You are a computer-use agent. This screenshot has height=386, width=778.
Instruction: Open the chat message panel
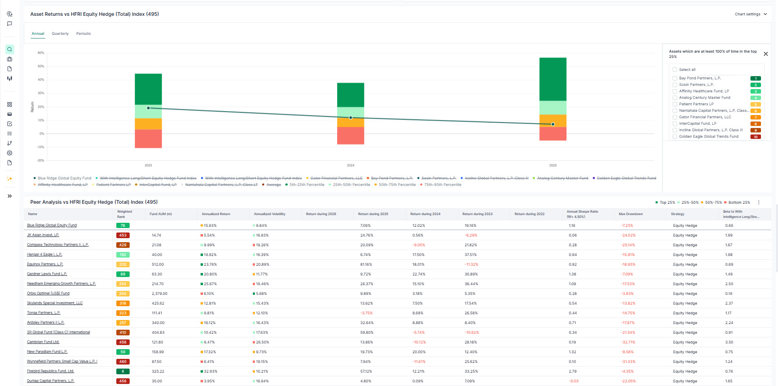click(x=9, y=23)
